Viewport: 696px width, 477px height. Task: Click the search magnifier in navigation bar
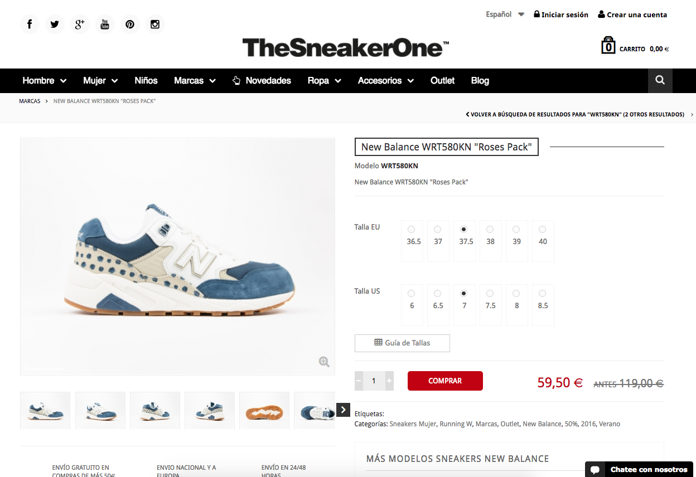click(x=660, y=80)
